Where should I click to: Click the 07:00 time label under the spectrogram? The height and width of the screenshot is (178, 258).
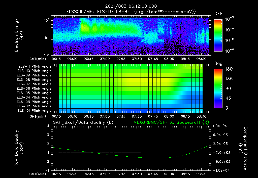tap(105, 59)
